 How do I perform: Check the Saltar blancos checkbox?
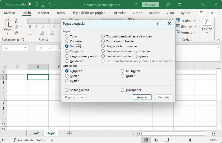click(67, 90)
